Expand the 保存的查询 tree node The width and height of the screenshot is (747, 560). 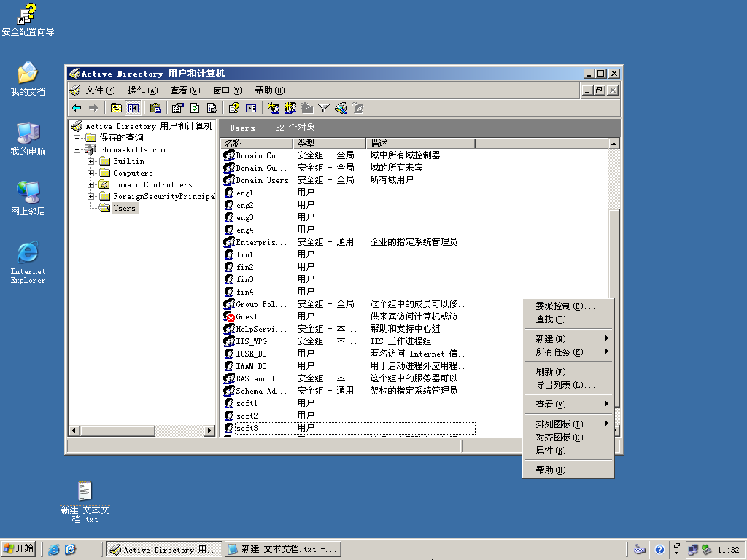pyautogui.click(x=77, y=138)
